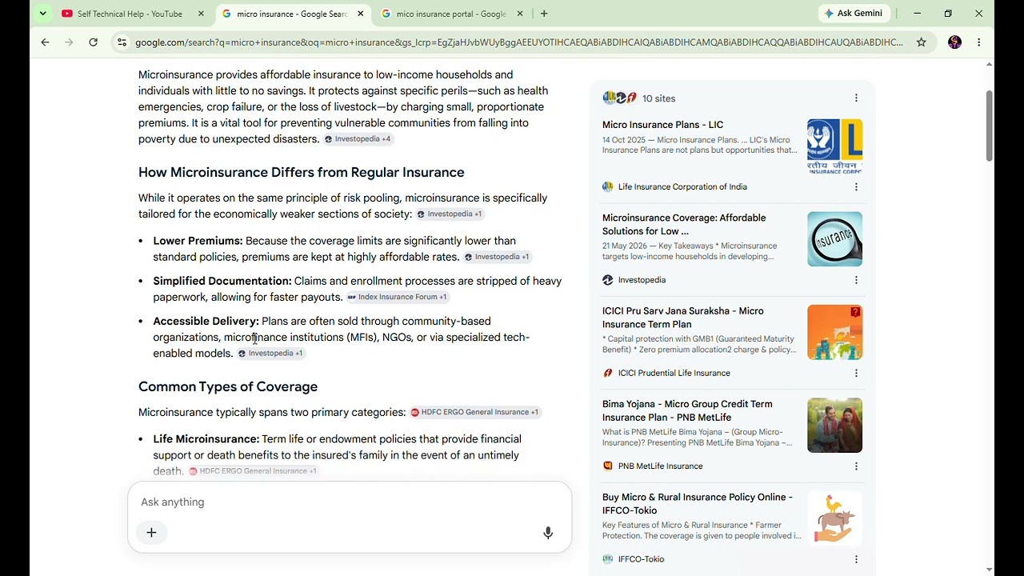Switch to micro insurance portal tab
Viewport: 1024px width, 576px height.
tap(451, 14)
